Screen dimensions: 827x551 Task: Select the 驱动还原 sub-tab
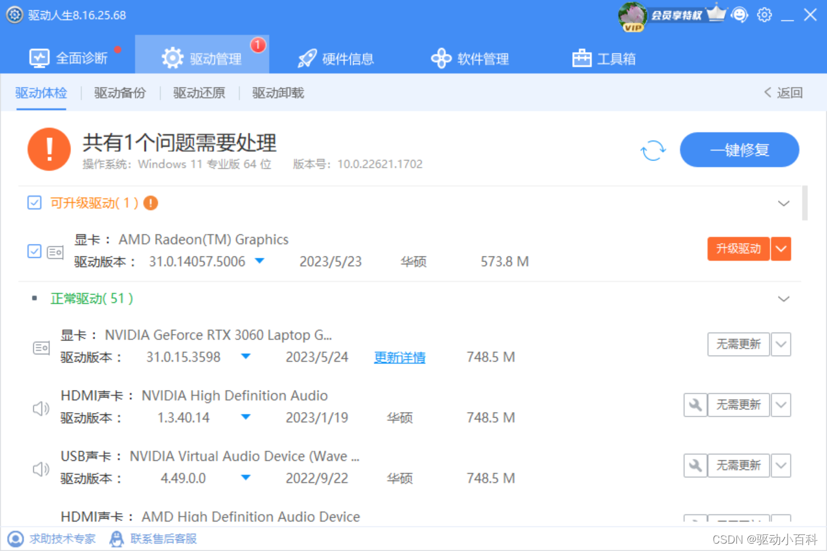[x=199, y=93]
